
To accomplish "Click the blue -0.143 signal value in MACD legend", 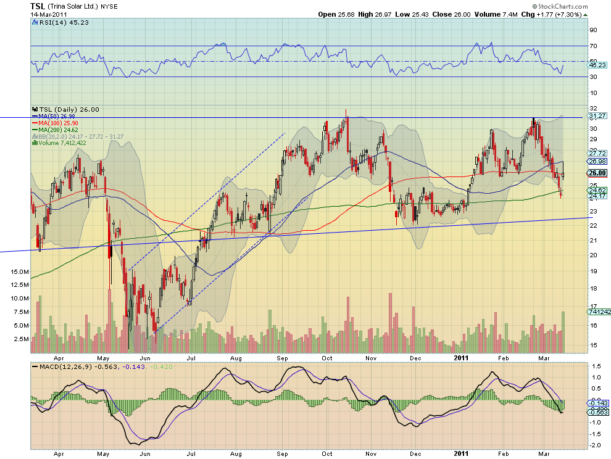I will 134,366.
